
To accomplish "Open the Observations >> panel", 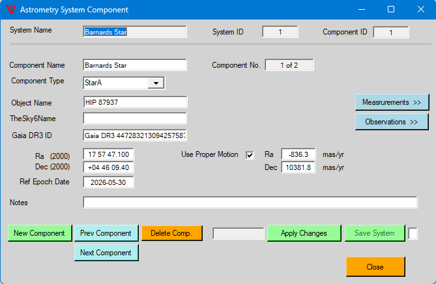I will tap(392, 122).
